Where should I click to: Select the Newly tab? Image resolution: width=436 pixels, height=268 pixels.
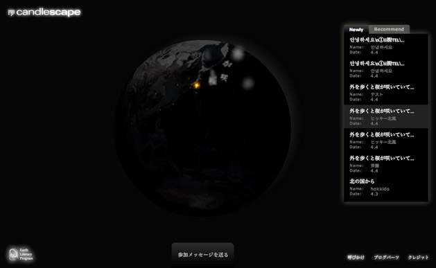pyautogui.click(x=356, y=30)
